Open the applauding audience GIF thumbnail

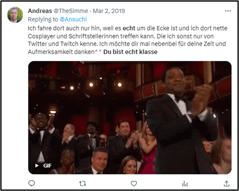pos(130,117)
